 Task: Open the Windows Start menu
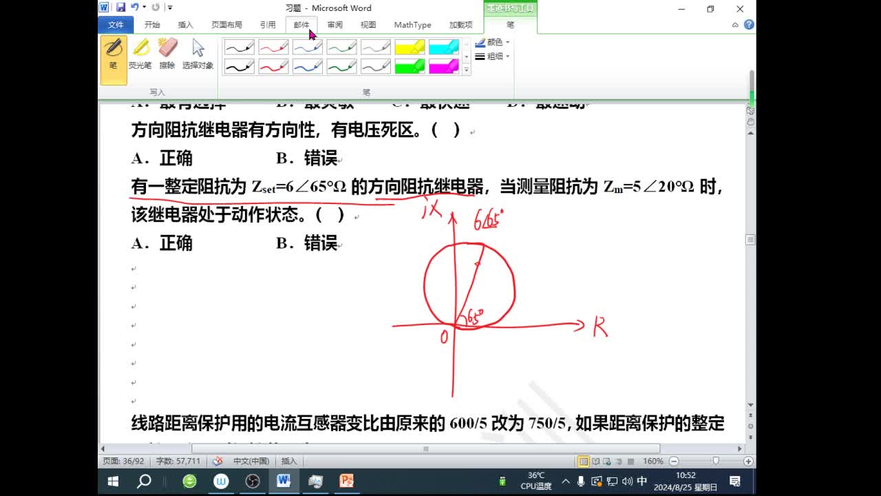click(x=113, y=482)
